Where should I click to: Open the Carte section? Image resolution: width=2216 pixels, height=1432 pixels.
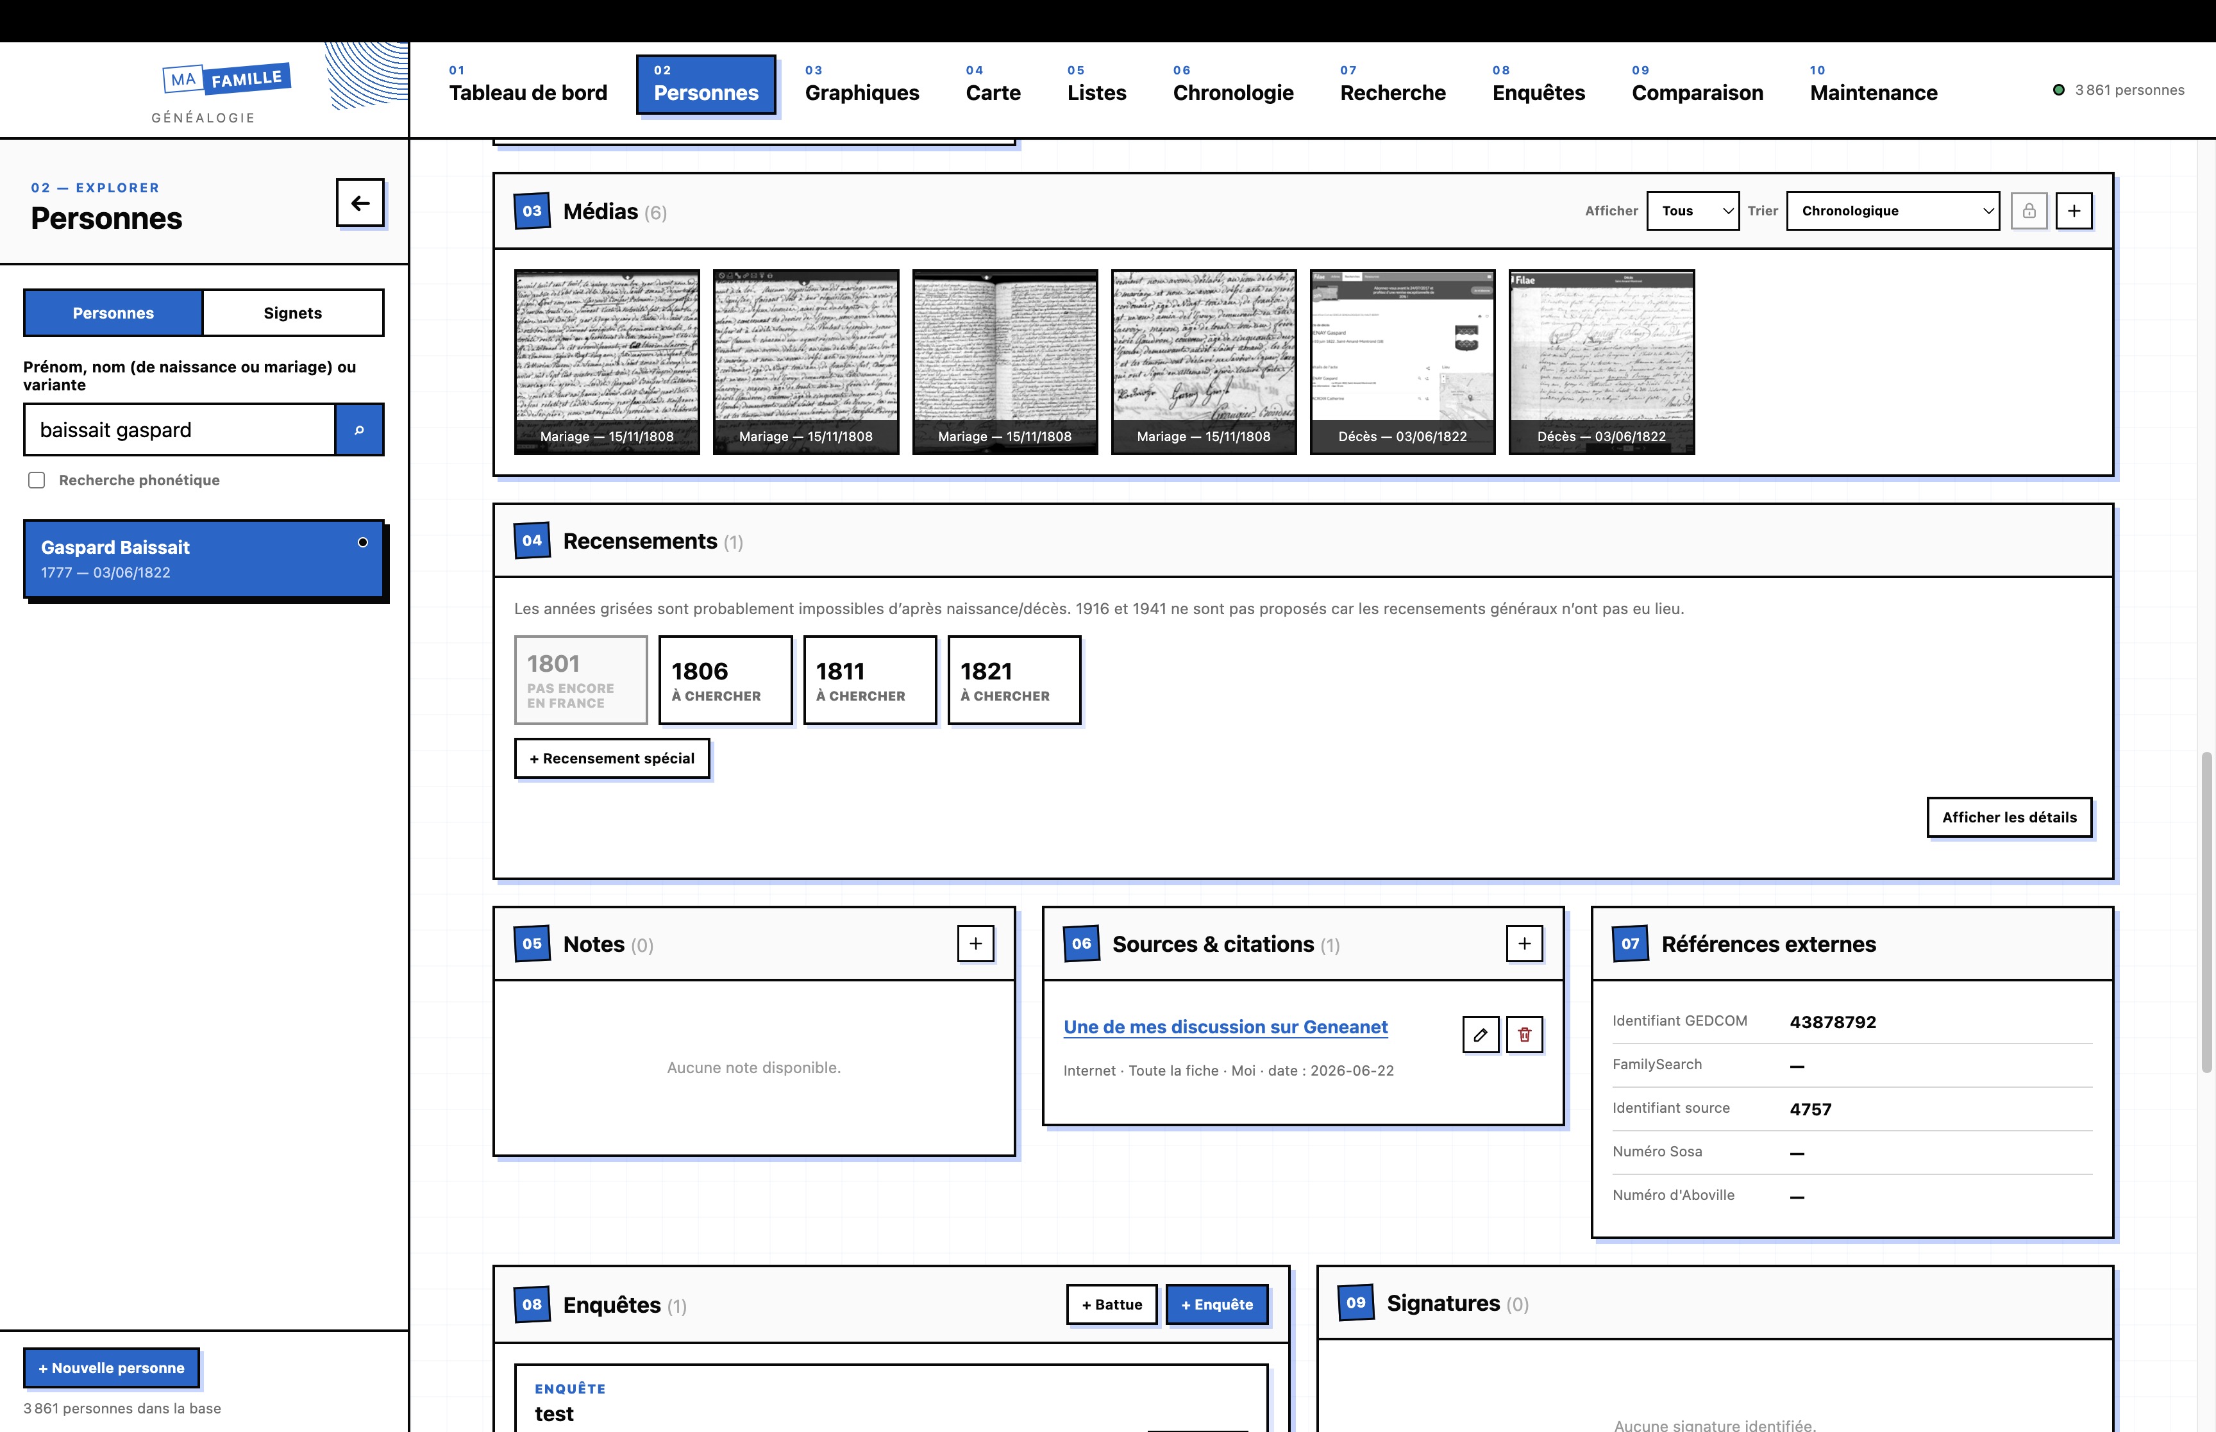(993, 85)
